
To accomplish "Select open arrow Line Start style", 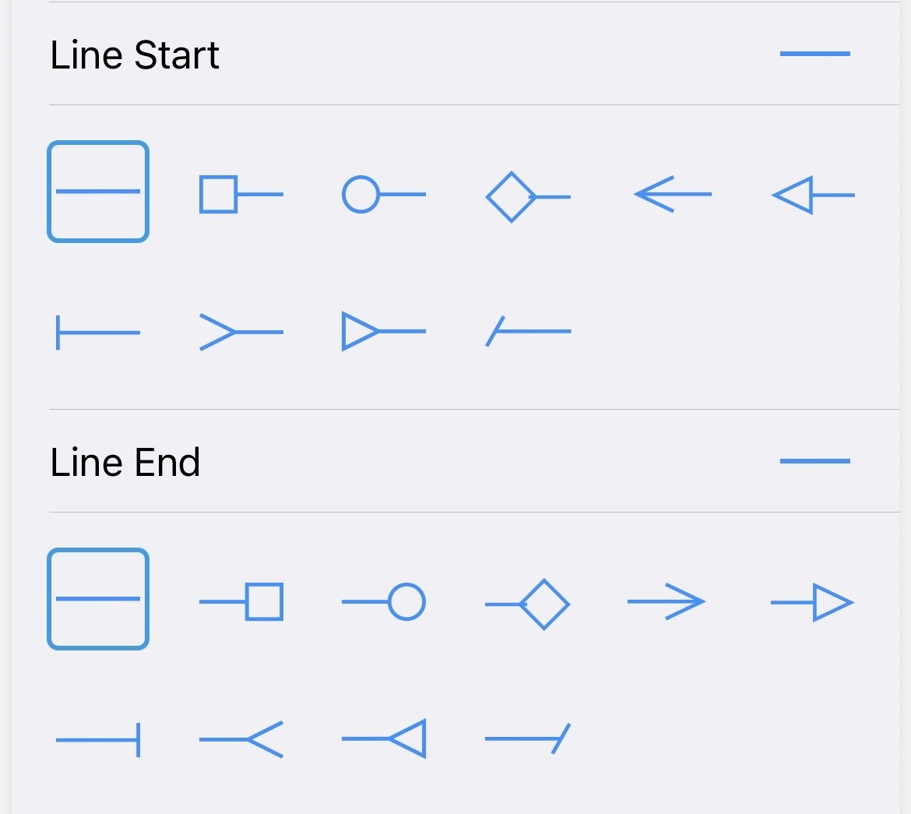I will (672, 194).
